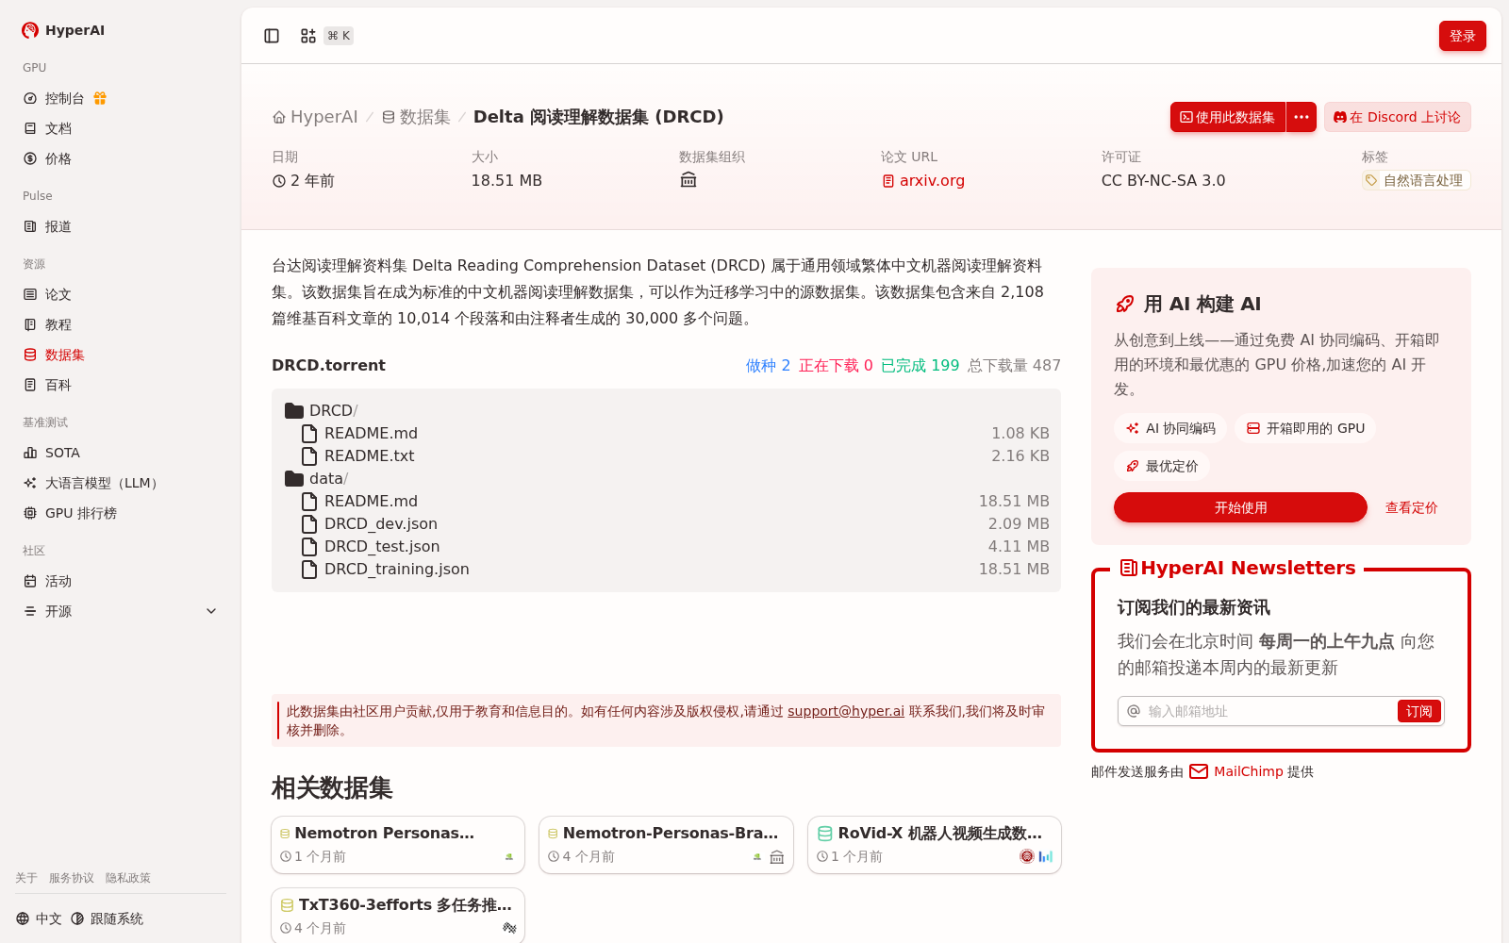Click the support@hyper.ai email link
Image resolution: width=1509 pixels, height=943 pixels.
tap(846, 711)
